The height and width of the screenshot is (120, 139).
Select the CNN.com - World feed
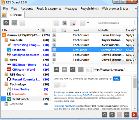(x=26, y=70)
